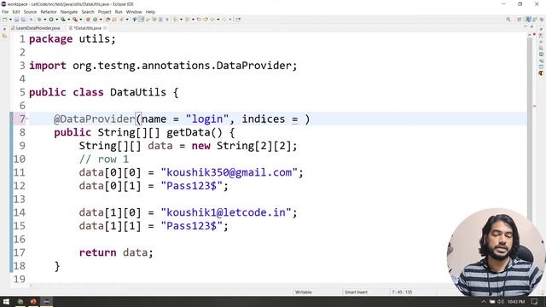Open the Refactor menu
The height and width of the screenshot is (307, 546).
click(49, 12)
